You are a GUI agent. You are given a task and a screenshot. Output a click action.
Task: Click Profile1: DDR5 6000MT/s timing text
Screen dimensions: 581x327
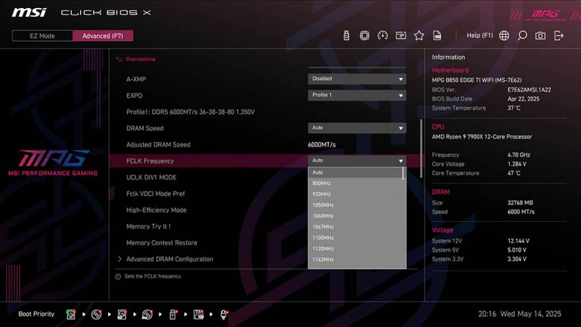[190, 112]
